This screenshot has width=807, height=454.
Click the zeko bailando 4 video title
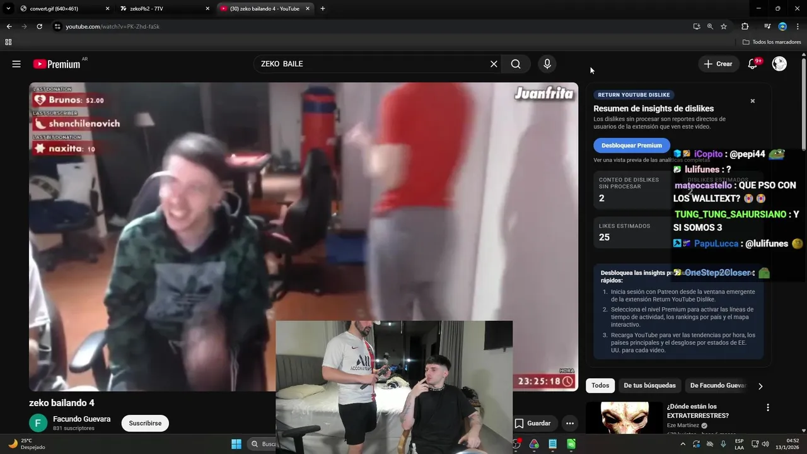pyautogui.click(x=62, y=403)
